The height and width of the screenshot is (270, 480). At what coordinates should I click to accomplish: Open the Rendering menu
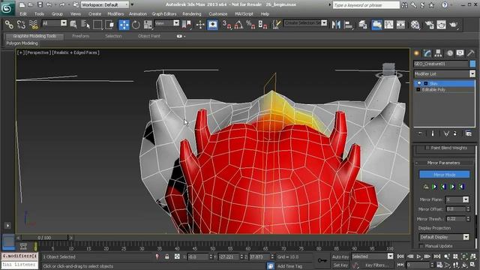tap(192, 13)
